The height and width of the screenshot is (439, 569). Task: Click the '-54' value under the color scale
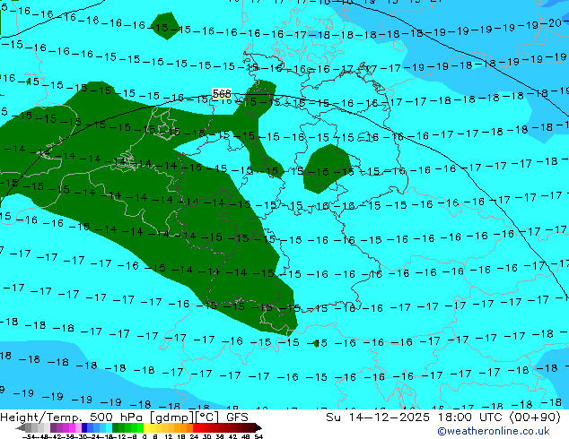(29, 436)
